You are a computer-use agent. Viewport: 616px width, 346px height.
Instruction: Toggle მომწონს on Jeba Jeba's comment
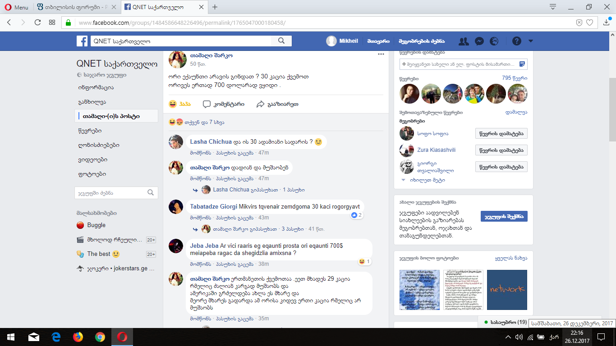point(200,264)
